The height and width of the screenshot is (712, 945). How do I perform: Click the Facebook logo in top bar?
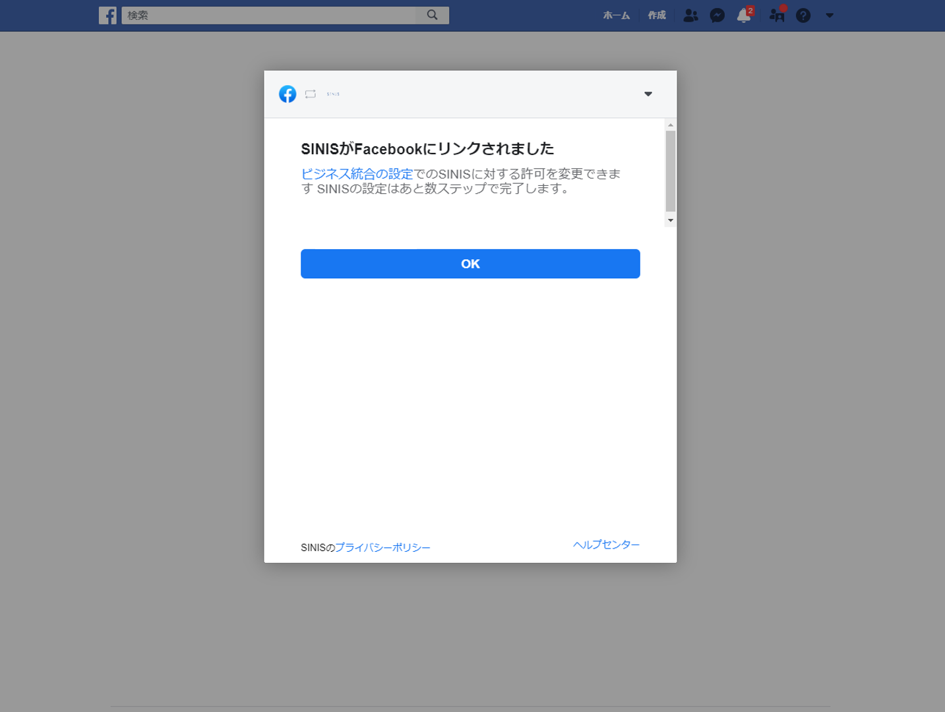click(x=107, y=15)
